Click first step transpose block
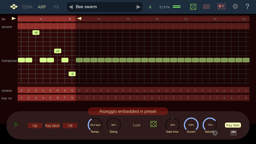Image resolution: width=256 pixels, height=144 pixels. [x=21, y=60]
